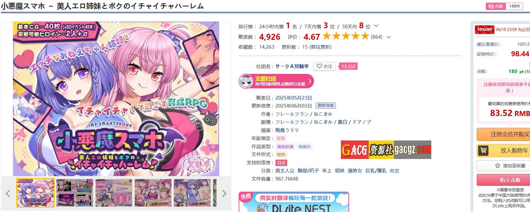
Task: Click the heart 关注 follow button
Action: [324, 66]
